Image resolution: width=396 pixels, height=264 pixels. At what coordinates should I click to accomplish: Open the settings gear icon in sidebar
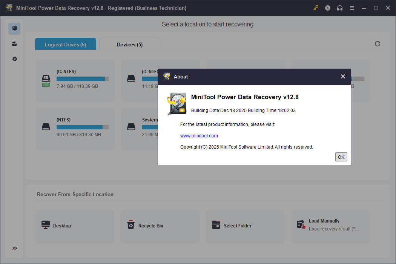pos(15,59)
